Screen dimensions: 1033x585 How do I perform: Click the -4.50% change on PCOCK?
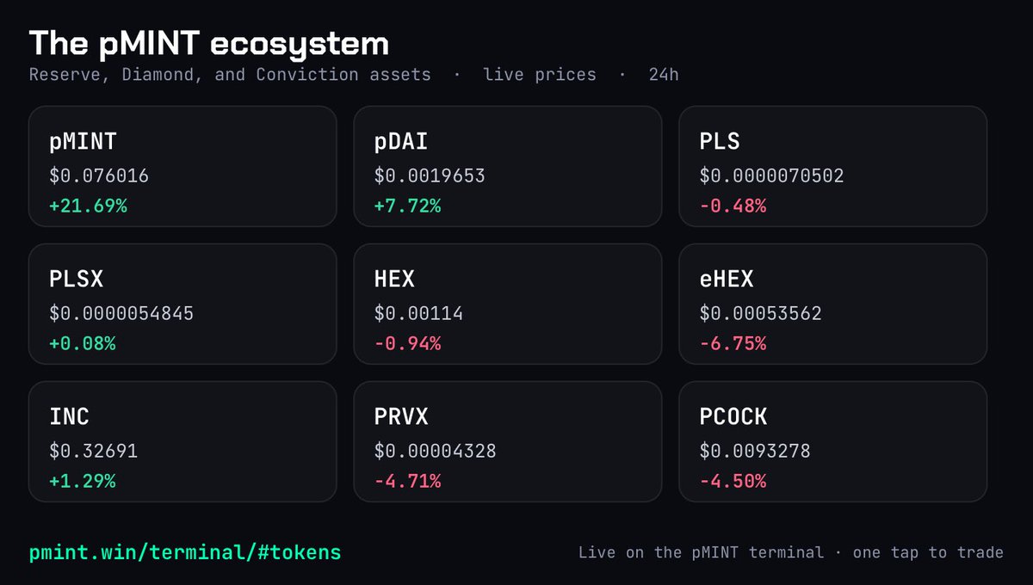733,481
